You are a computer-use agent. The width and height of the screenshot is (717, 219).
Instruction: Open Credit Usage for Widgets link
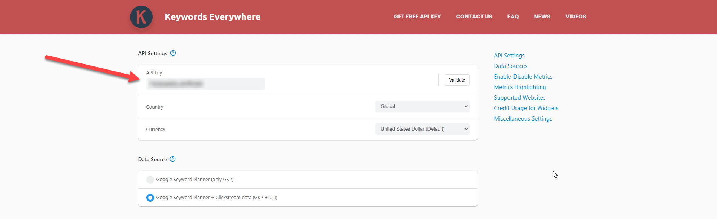pyautogui.click(x=526, y=108)
